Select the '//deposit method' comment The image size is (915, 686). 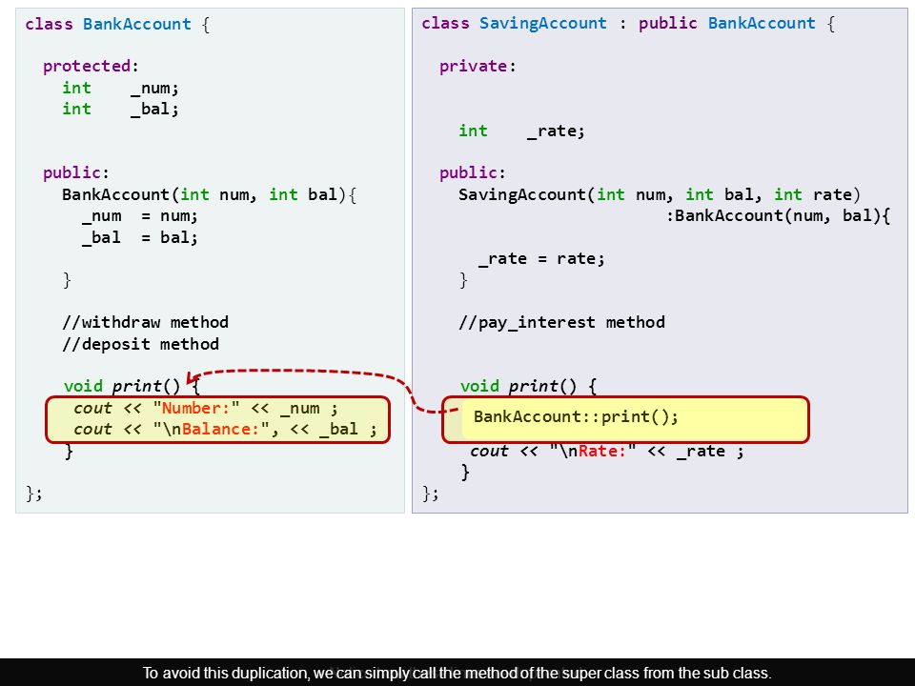point(141,344)
